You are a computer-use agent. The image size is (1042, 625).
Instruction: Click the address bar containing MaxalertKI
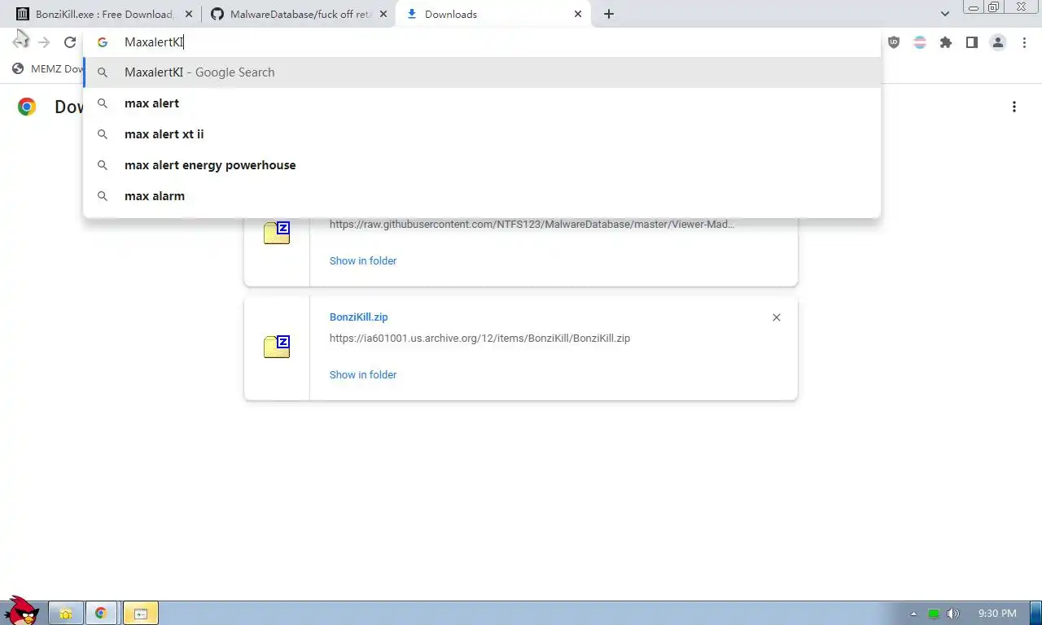click(482, 42)
